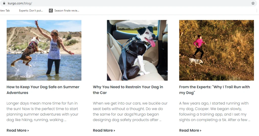Click the seat belts excerpt under car post
This screenshot has width=259, height=136.
(130, 111)
